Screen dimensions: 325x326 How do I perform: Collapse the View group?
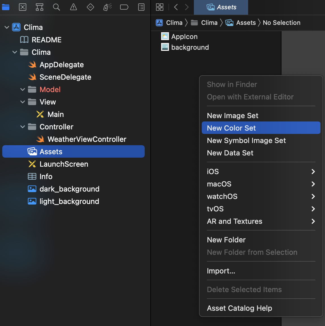(x=23, y=102)
